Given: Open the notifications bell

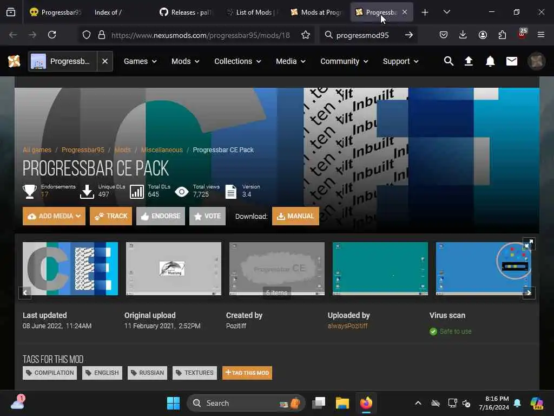Looking at the screenshot, I should click(x=490, y=61).
